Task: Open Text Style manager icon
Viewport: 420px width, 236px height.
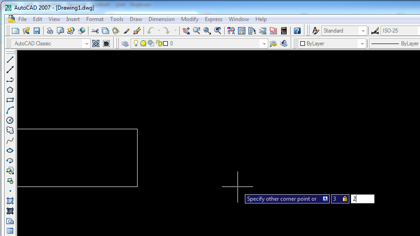Action: pos(316,31)
